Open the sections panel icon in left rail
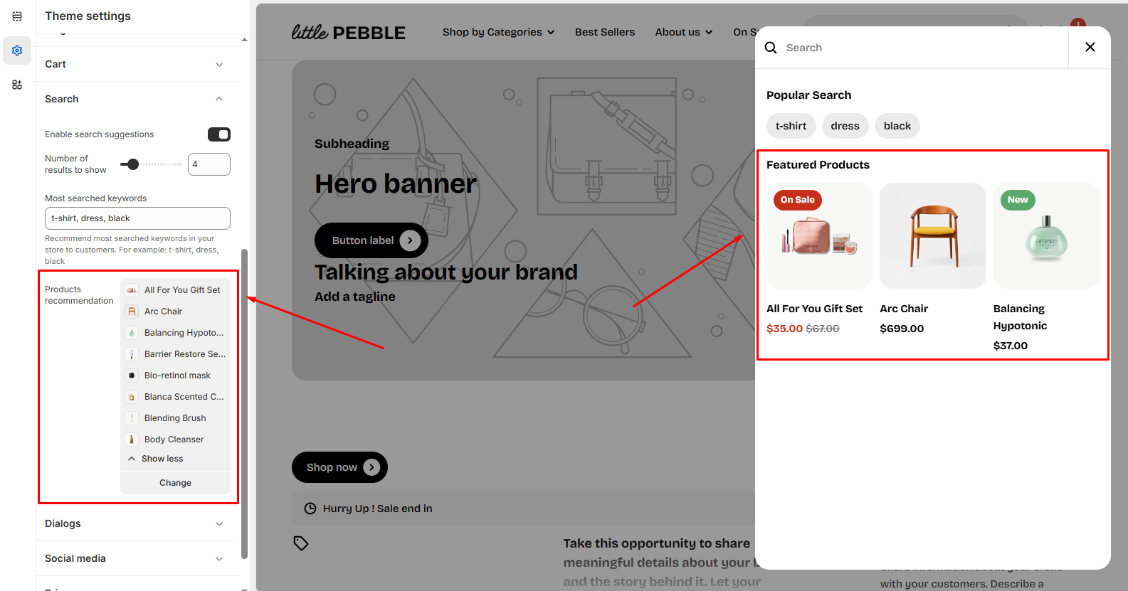 coord(17,16)
